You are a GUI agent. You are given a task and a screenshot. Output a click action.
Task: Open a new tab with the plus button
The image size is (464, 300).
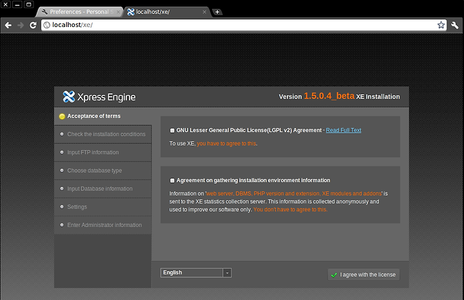pos(217,12)
